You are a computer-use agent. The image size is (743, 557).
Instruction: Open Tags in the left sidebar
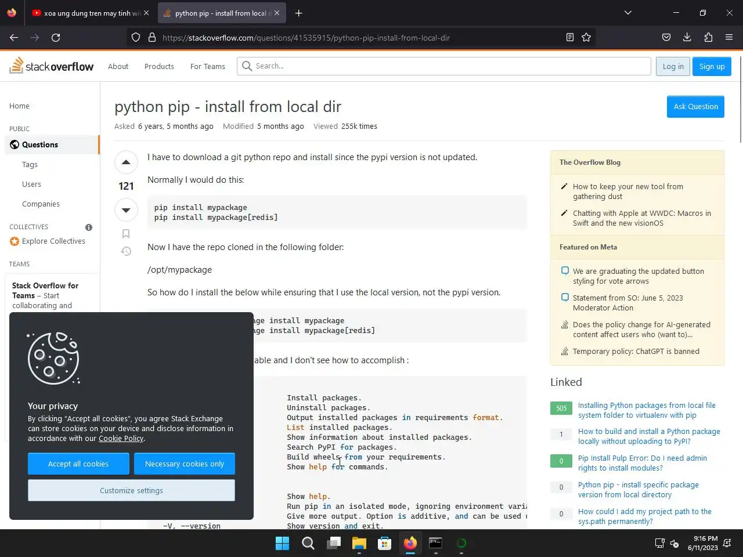point(30,164)
